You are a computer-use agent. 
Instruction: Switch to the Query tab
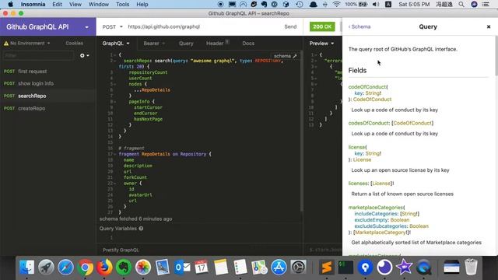186,44
